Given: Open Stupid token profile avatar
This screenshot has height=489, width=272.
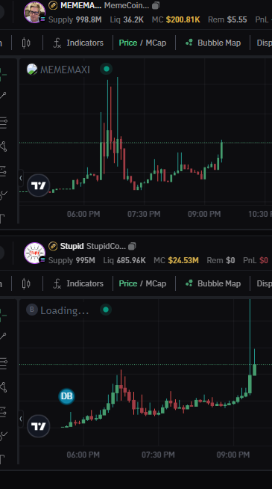Looking at the screenshot, I should pos(34,253).
